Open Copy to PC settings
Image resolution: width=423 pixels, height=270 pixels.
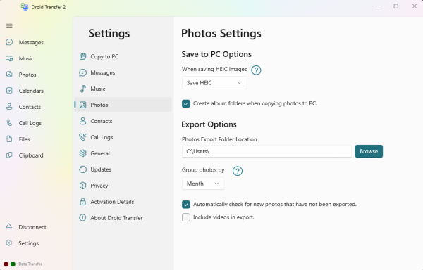[123, 56]
